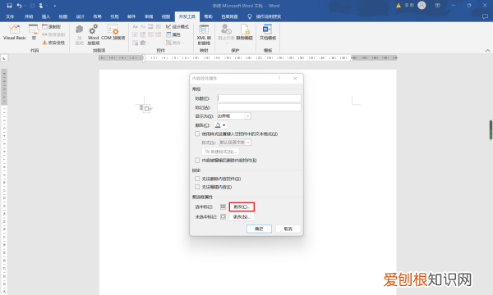Toggle Design Mode (设计模式)
The image size is (493, 295).
click(x=177, y=27)
